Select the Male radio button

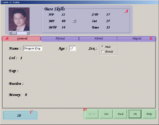(102, 46)
